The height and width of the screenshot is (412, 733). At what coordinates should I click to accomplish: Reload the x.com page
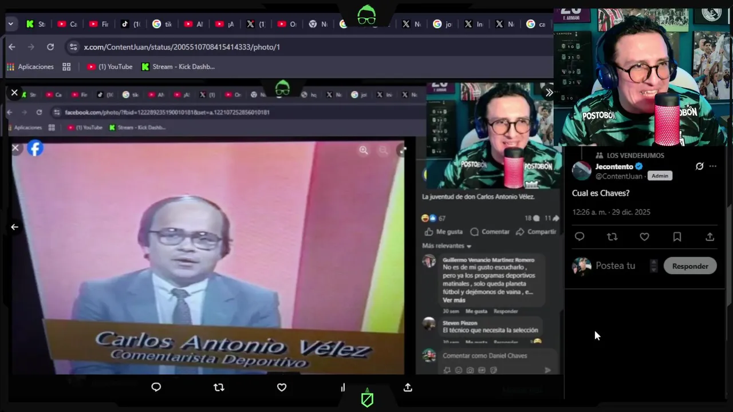click(x=50, y=47)
